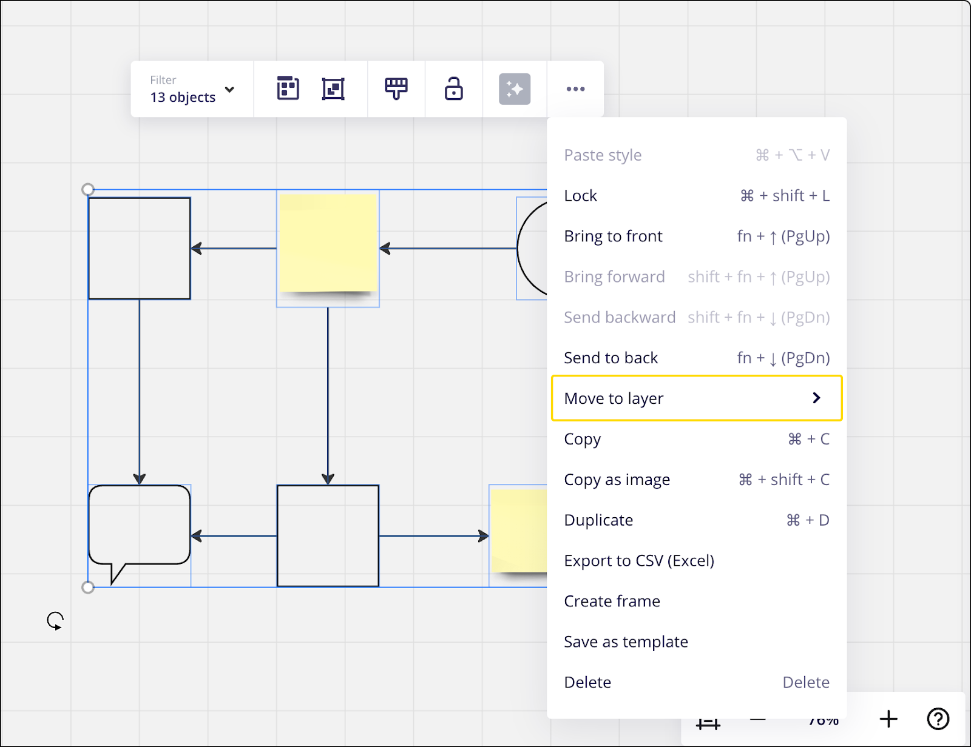The height and width of the screenshot is (747, 971).
Task: Click the rotate handle icon below selection
Action: 55,621
